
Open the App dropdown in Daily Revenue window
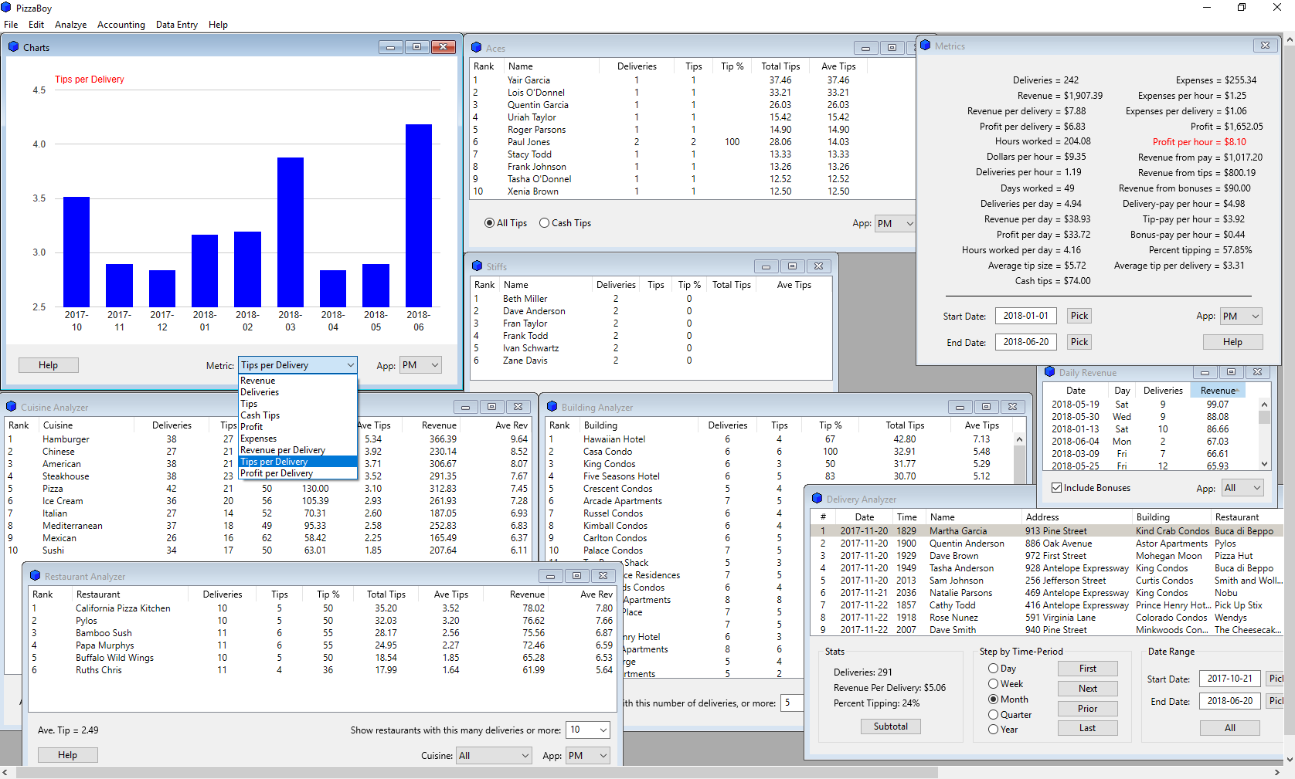[1242, 488]
